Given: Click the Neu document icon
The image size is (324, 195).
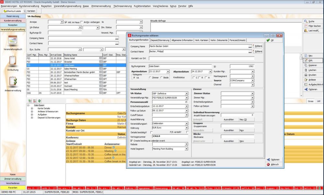Looking at the screenshot, I should [x=306, y=56].
